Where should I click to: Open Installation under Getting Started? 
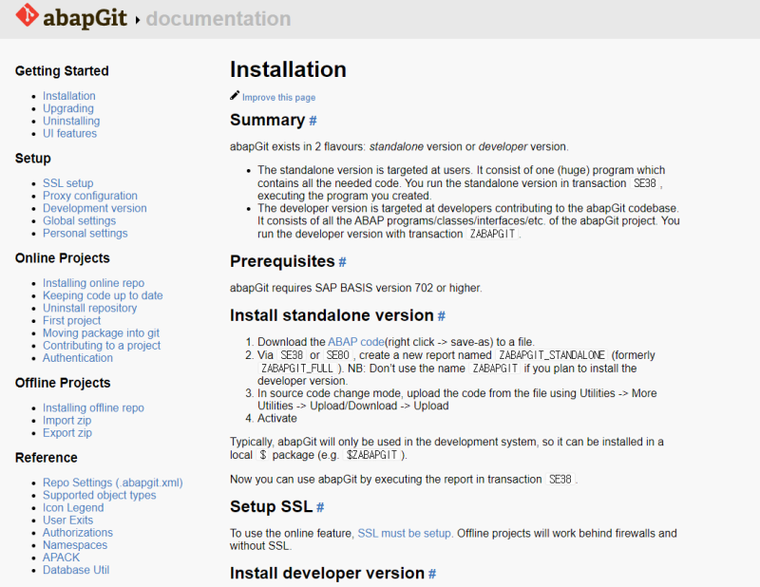(68, 95)
